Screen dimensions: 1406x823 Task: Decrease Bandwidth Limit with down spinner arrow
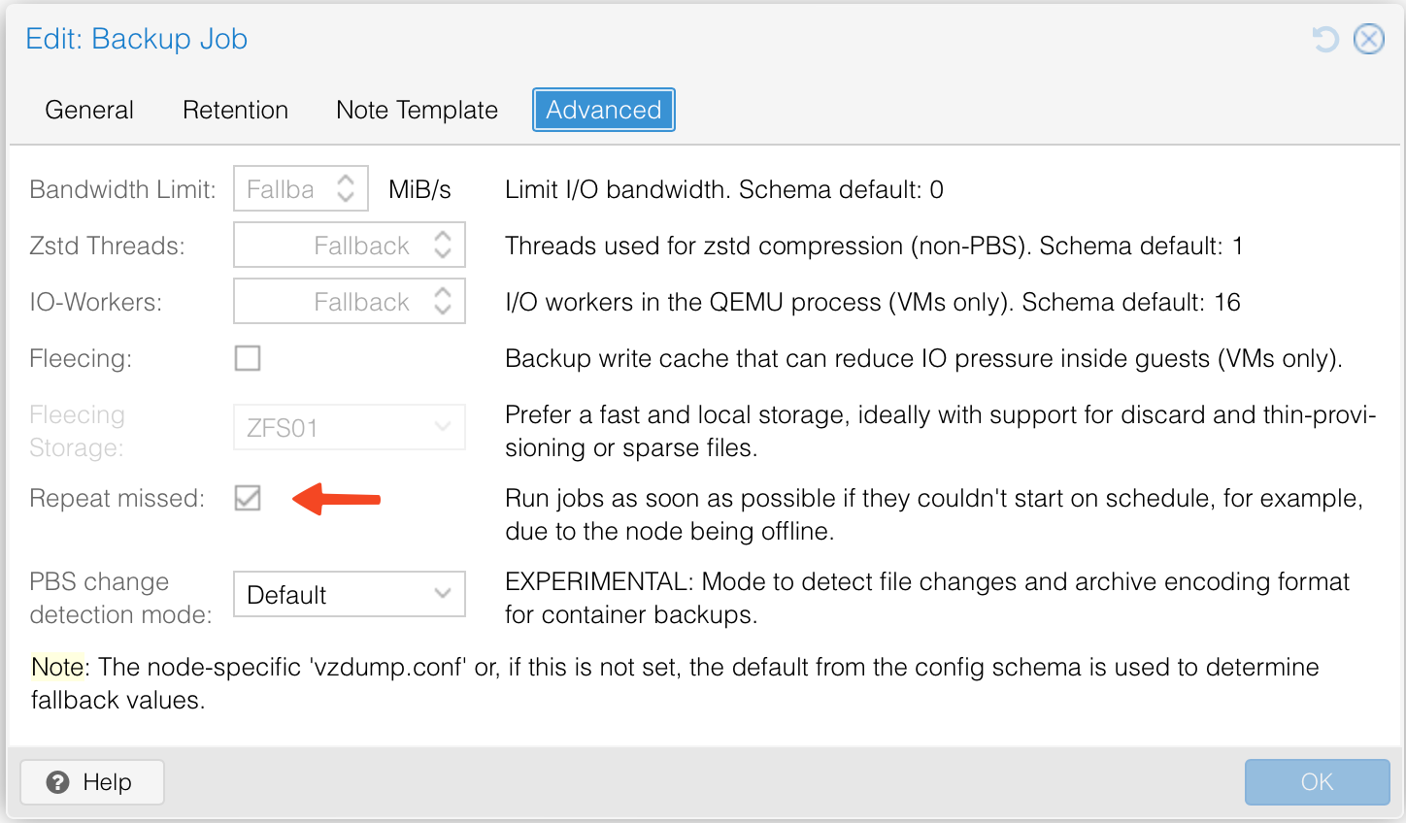point(346,197)
